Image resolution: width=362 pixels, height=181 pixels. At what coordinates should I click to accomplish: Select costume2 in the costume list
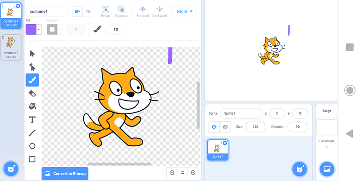point(11,47)
